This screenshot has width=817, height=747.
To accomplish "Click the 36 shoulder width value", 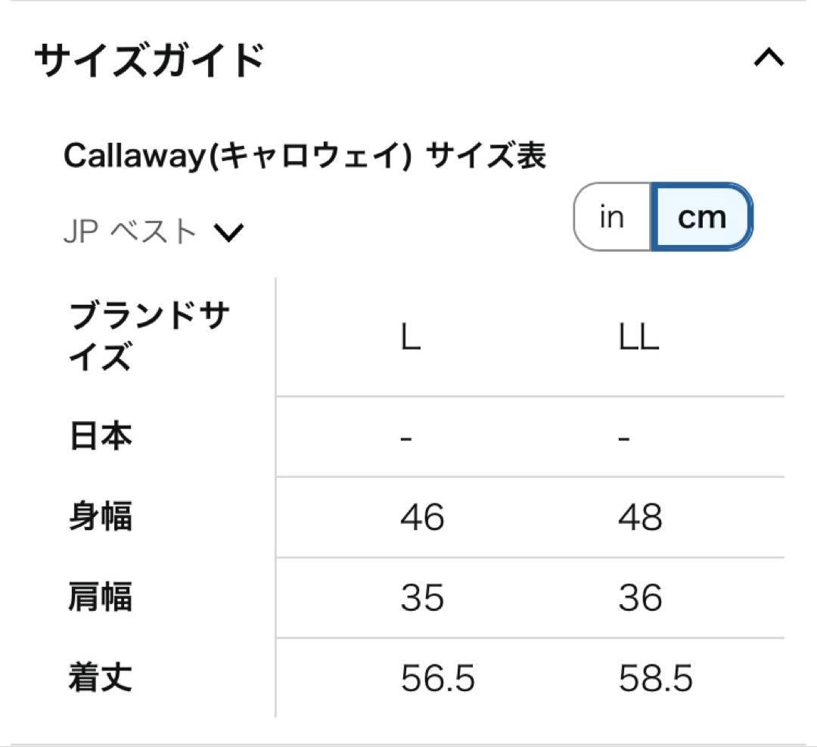I will click(640, 598).
